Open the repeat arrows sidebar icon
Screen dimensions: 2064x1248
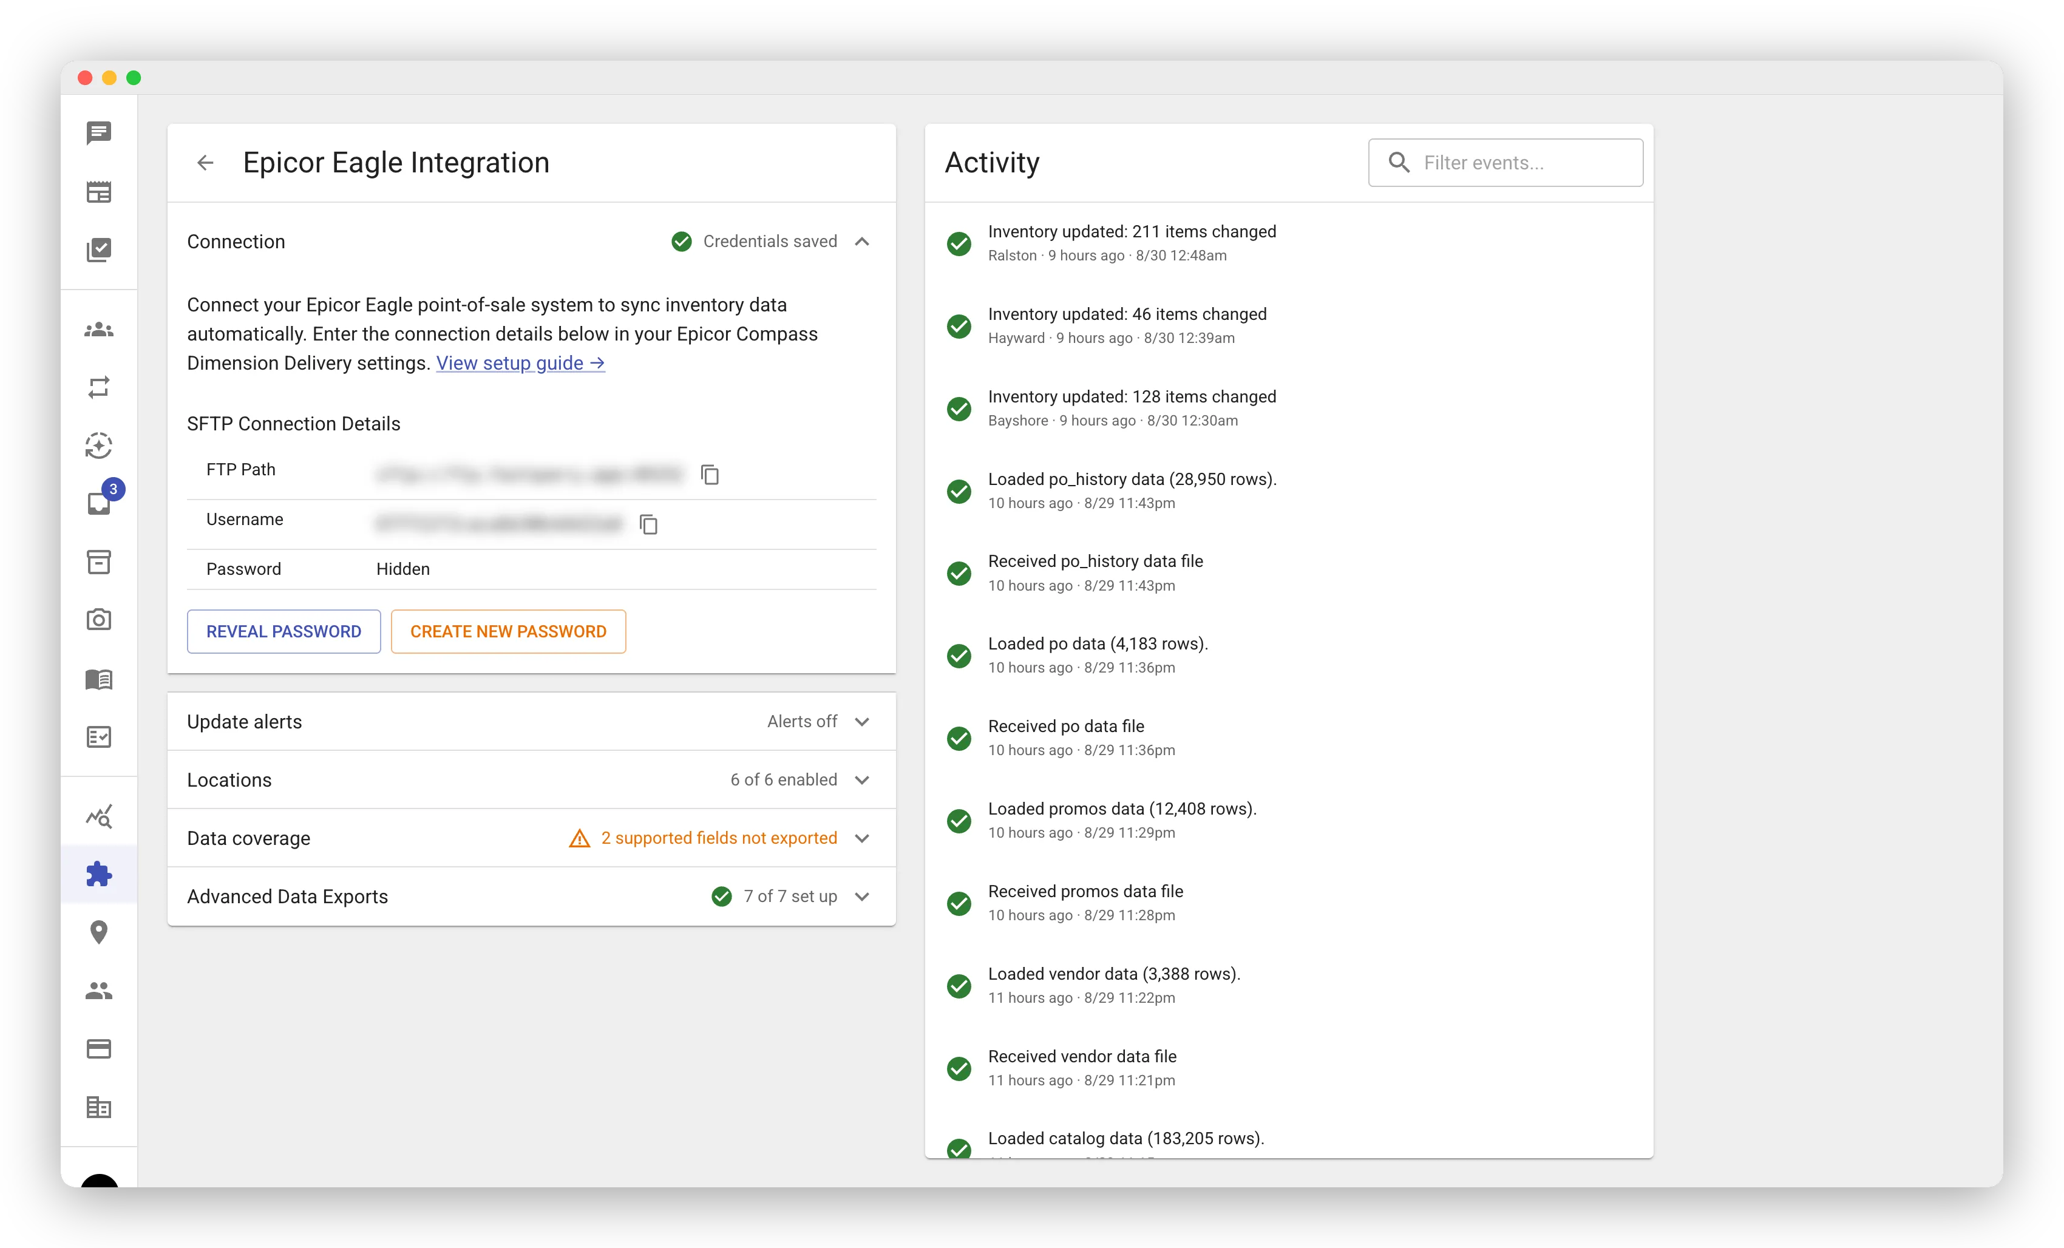pos(99,387)
